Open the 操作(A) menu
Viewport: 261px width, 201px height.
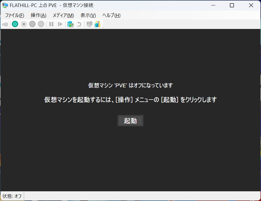tap(38, 15)
